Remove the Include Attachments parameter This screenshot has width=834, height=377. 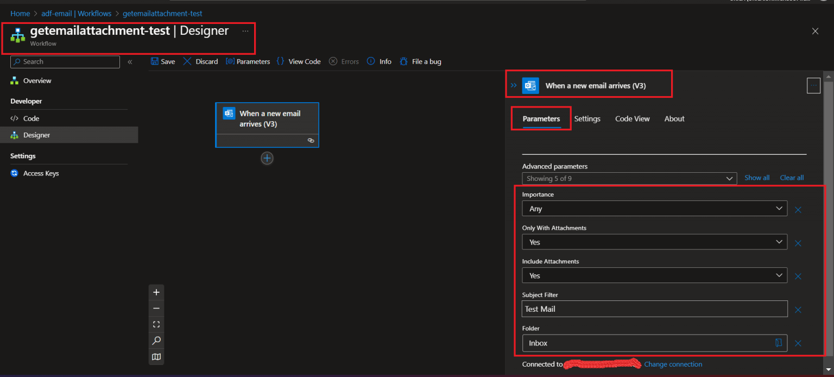point(798,276)
